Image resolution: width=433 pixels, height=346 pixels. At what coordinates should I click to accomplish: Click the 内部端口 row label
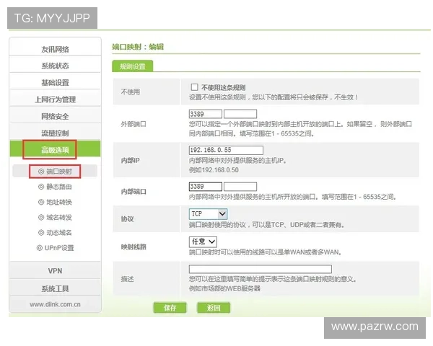pyautogui.click(x=134, y=192)
